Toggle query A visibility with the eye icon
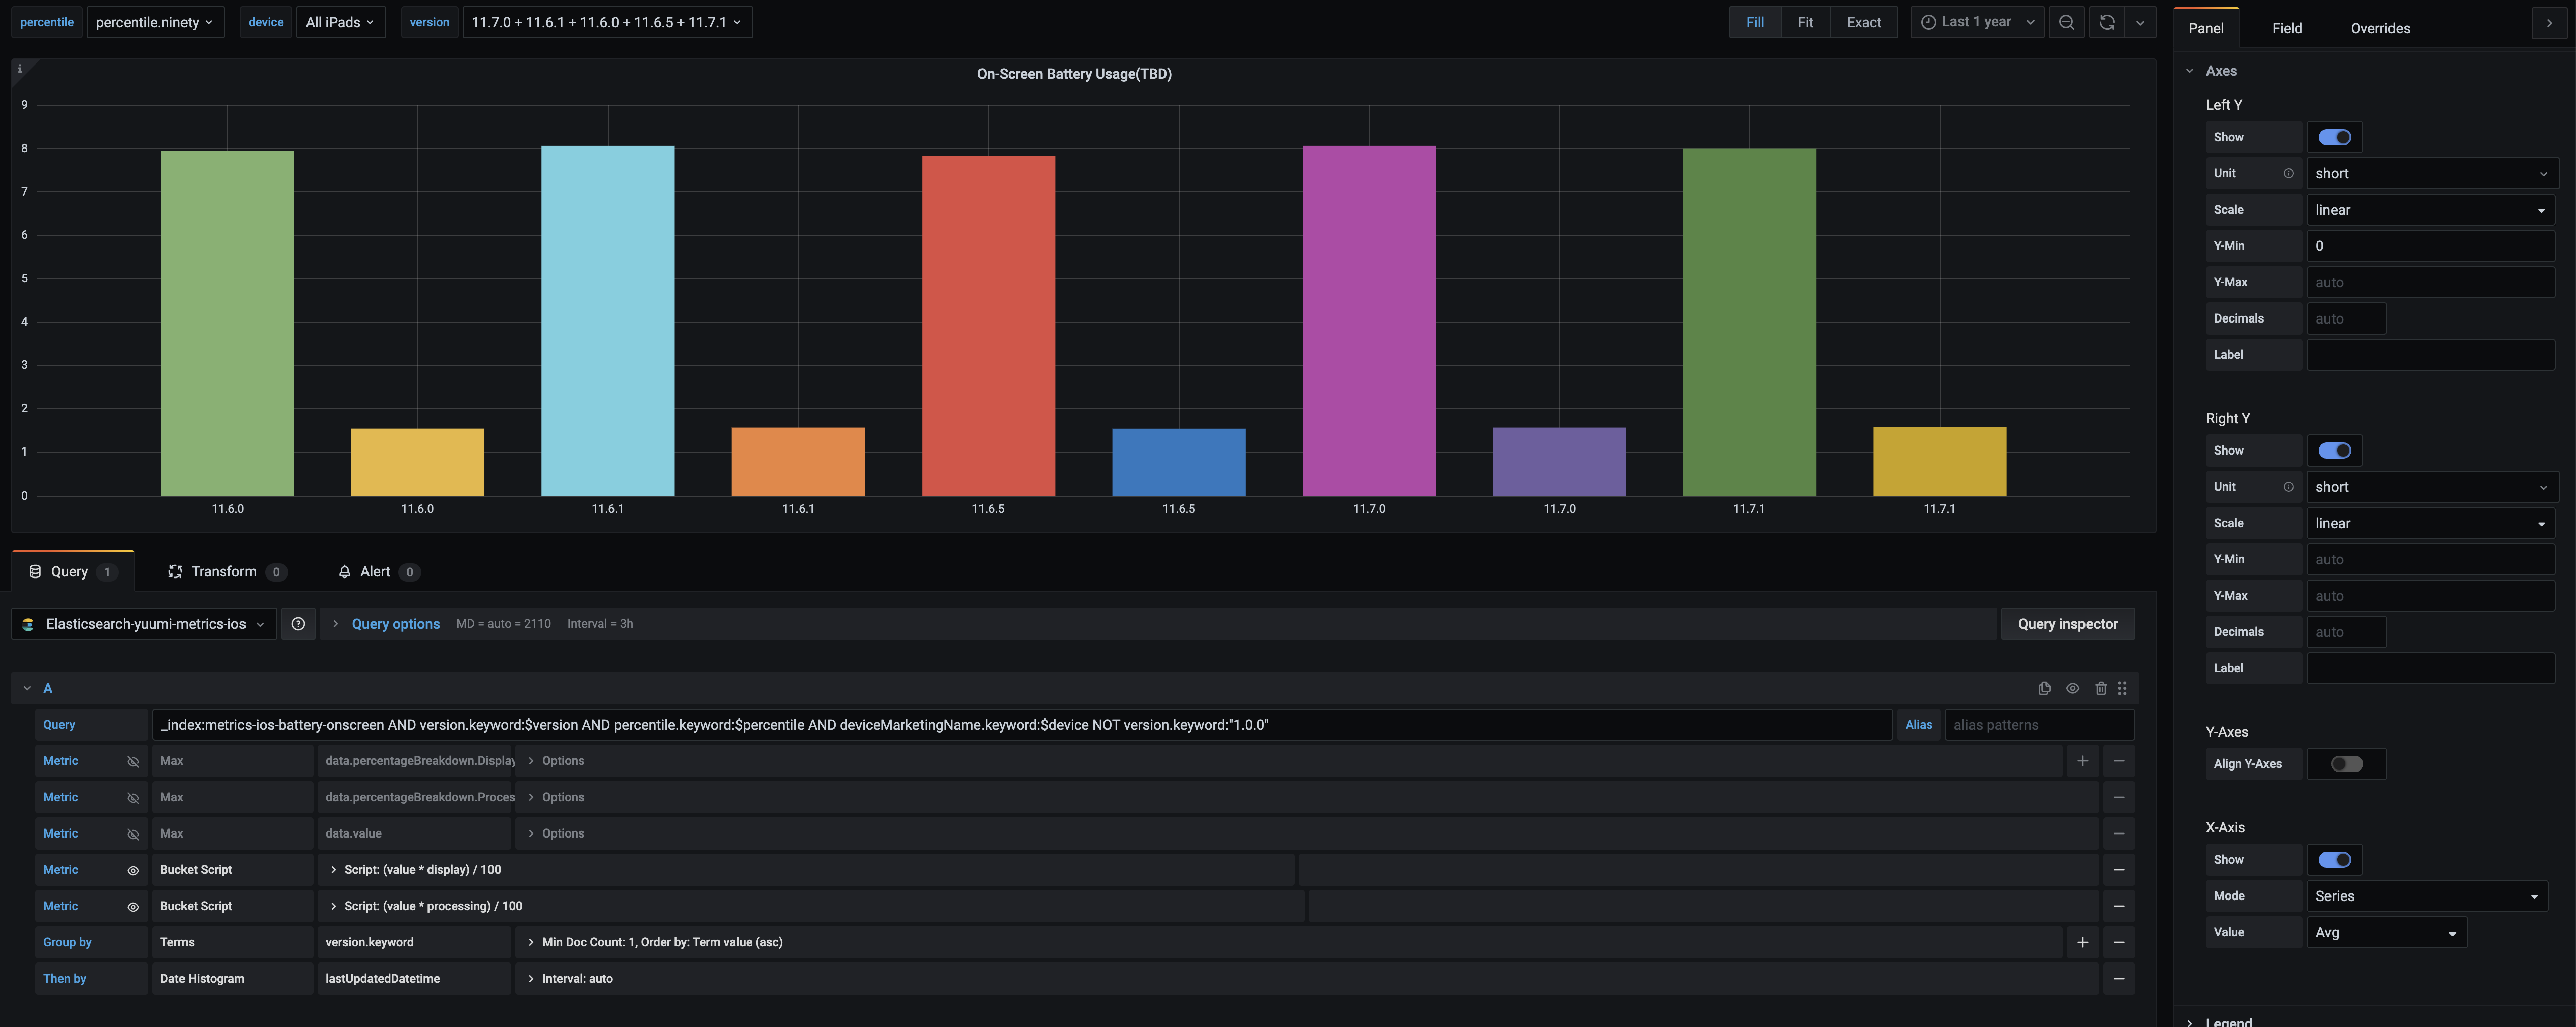This screenshot has height=1027, width=2576. coord(2072,689)
